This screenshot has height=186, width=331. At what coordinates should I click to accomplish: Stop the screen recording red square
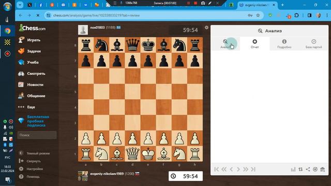coord(195,3)
